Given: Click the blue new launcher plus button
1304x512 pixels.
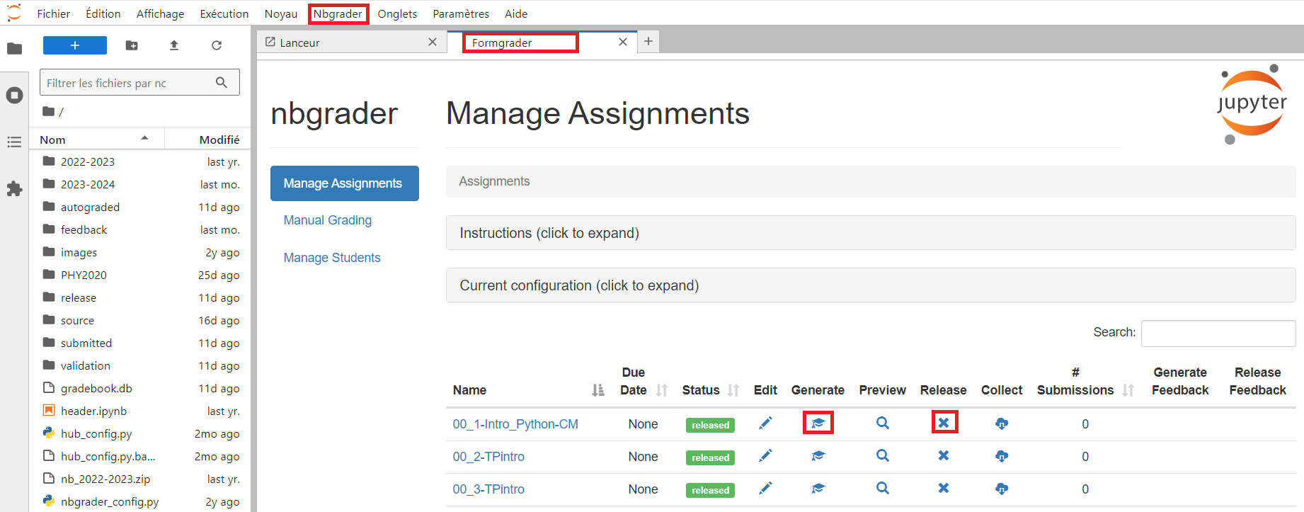Looking at the screenshot, I should click(75, 45).
